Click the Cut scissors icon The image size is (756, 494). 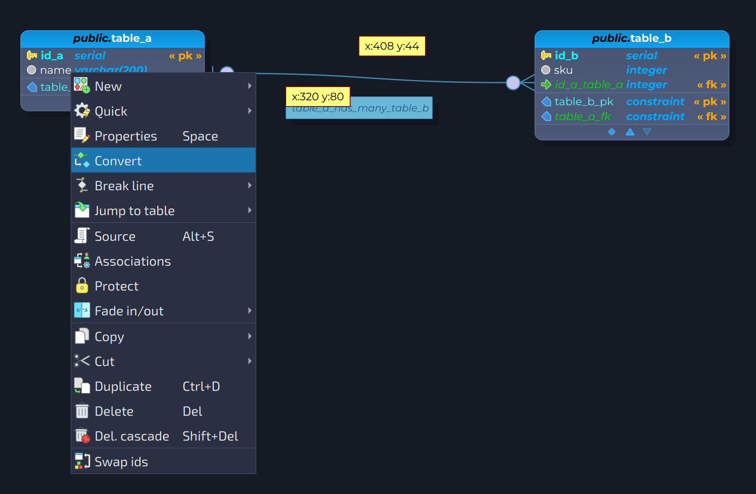point(82,361)
